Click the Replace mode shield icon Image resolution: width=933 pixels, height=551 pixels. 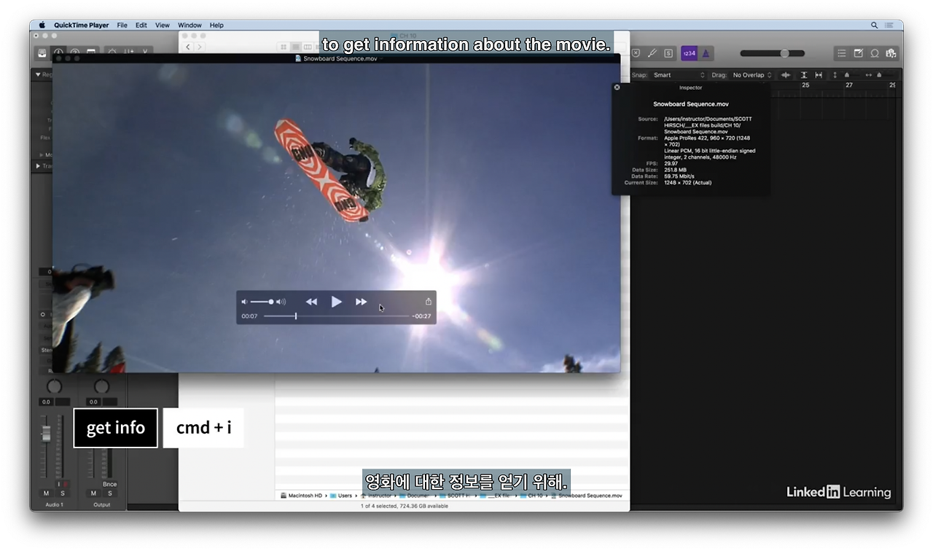(636, 52)
